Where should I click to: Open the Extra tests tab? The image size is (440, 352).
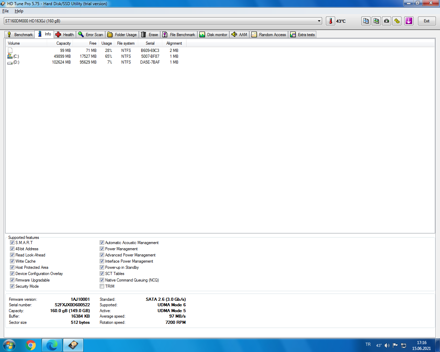coord(302,35)
